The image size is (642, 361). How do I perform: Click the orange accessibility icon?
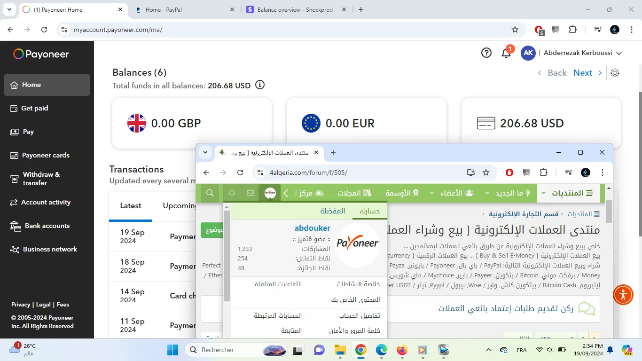tap(623, 295)
